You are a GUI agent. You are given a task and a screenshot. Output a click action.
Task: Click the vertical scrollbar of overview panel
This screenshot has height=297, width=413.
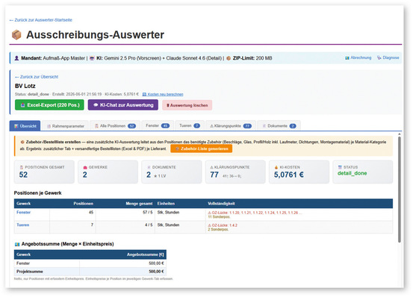[400, 190]
